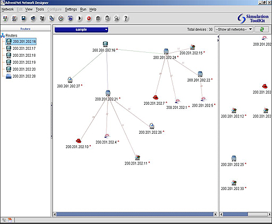Select the 200.201.202.26 device icon
Viewport: 272px width, 224px height.
click(152, 126)
